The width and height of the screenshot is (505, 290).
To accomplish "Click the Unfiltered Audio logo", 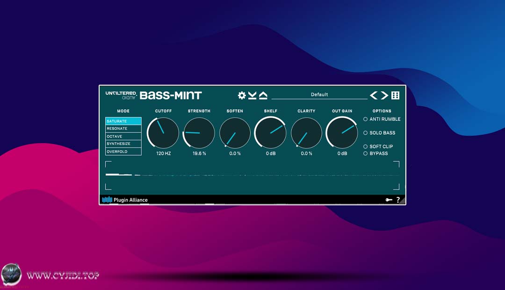I will click(121, 95).
